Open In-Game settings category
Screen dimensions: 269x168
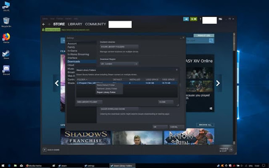click(x=72, y=51)
